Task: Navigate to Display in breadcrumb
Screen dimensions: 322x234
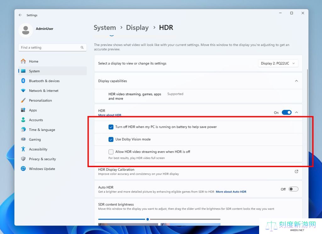Action: point(137,27)
